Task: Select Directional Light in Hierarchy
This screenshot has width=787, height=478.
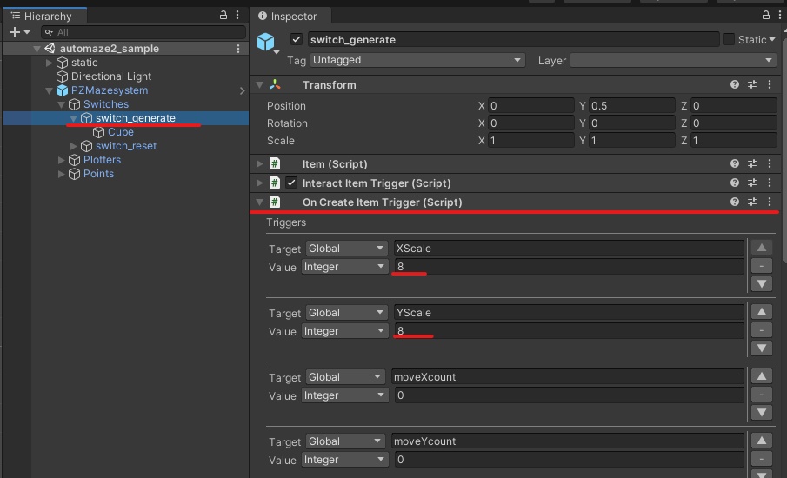Action: pos(111,76)
